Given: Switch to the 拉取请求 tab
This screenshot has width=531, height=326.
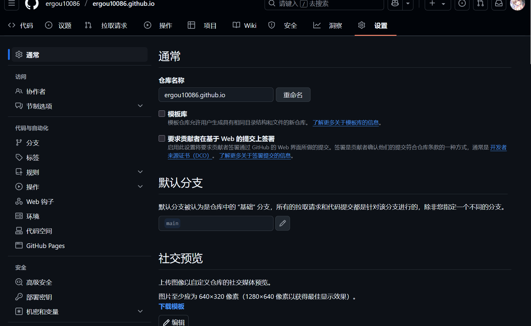Looking at the screenshot, I should point(106,25).
